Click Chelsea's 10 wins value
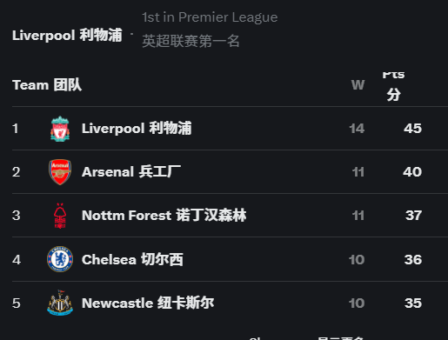448x340 pixels. (x=357, y=259)
